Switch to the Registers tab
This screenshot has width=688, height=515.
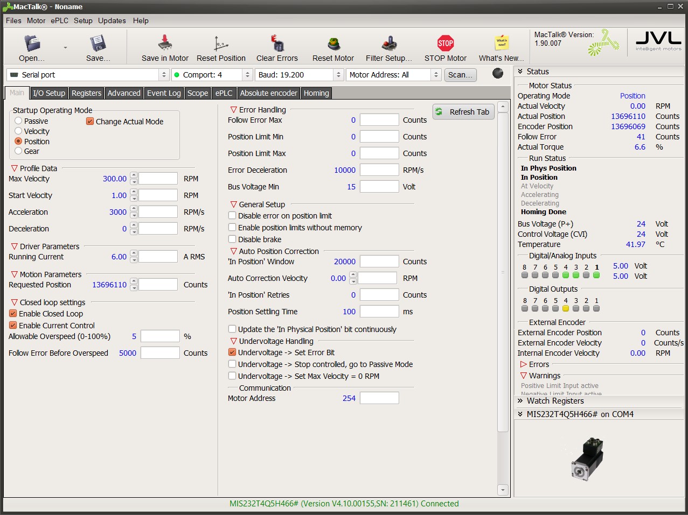[87, 93]
